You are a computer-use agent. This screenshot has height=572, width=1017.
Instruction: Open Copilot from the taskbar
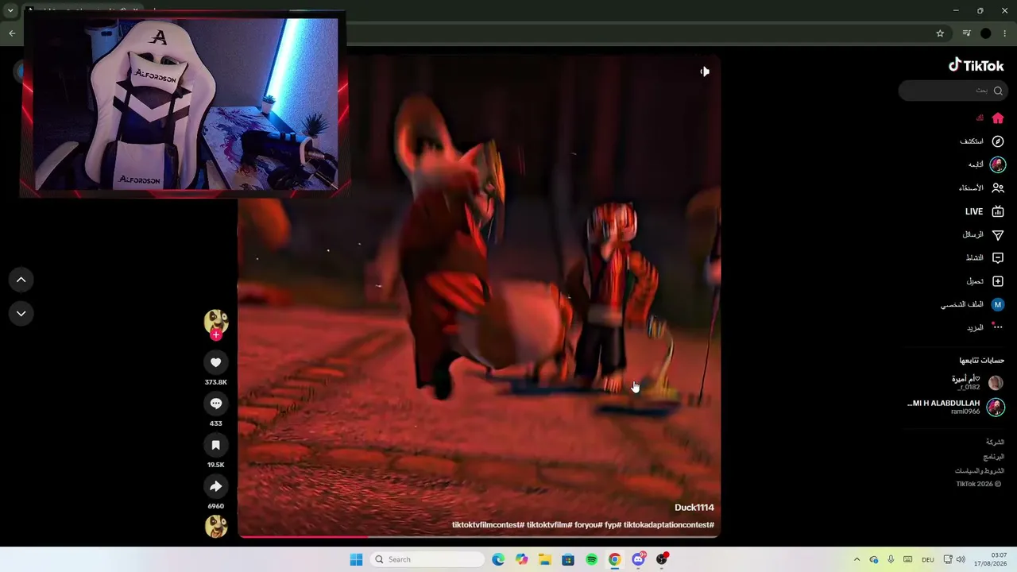(521, 559)
